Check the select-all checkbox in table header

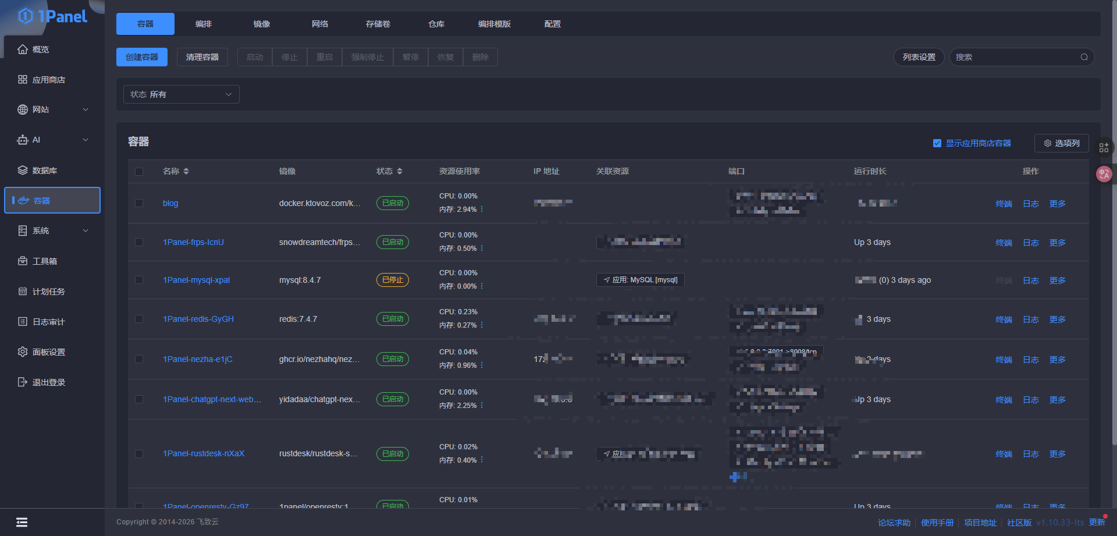[139, 172]
